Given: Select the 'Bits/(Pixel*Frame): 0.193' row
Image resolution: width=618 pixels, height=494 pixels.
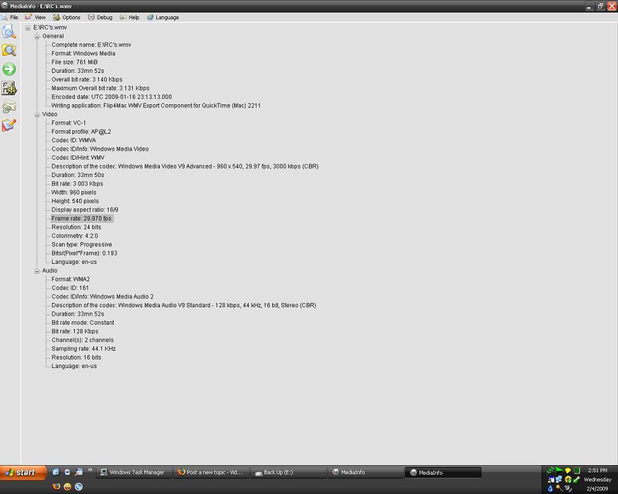Looking at the screenshot, I should (84, 253).
